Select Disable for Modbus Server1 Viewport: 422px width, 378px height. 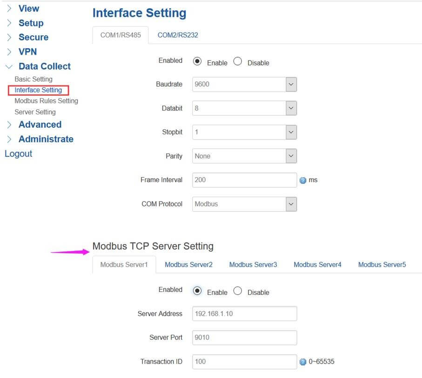[238, 290]
